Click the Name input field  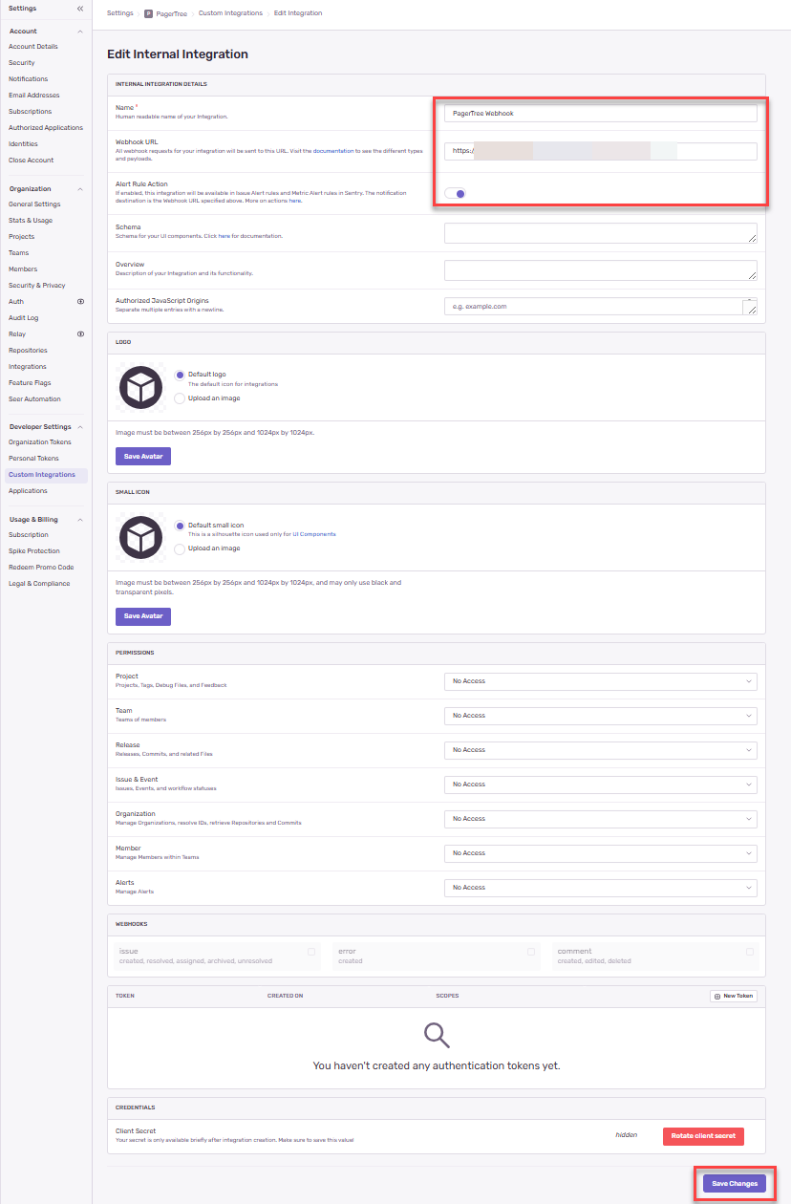(x=600, y=113)
